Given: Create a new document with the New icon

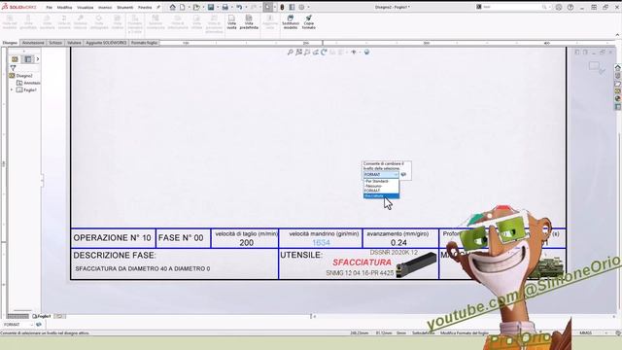Looking at the screenshot, I should (183, 7).
